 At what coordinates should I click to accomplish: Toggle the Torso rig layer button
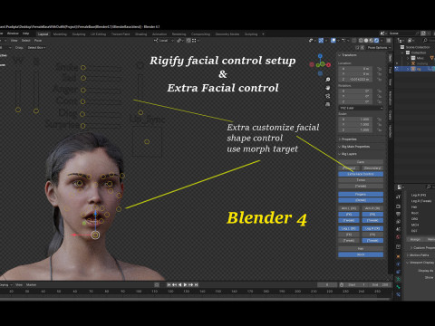click(x=361, y=180)
